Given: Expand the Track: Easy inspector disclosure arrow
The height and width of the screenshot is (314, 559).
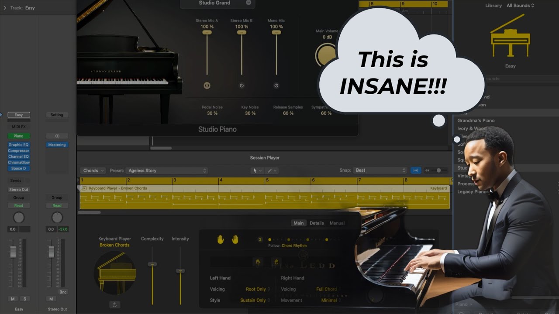Looking at the screenshot, I should (5, 8).
